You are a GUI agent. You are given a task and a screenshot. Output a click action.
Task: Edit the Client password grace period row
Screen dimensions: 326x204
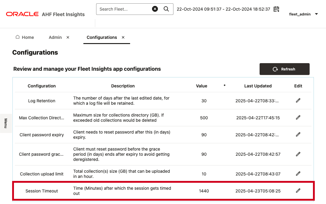tap(298, 154)
